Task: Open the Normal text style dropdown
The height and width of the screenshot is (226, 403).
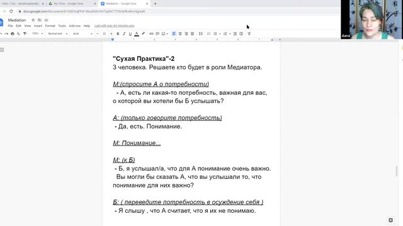Action: pos(58,33)
